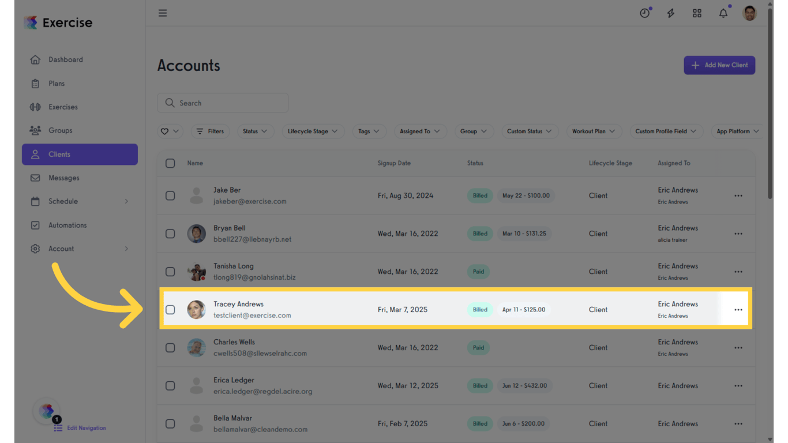Open the Groups section

(59, 130)
